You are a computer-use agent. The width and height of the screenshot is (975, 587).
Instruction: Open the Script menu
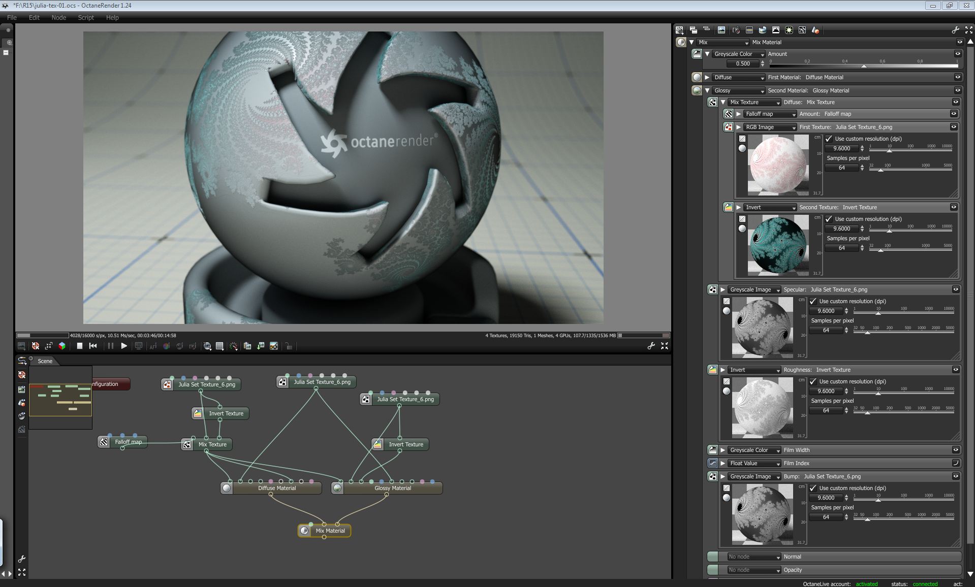click(x=86, y=17)
